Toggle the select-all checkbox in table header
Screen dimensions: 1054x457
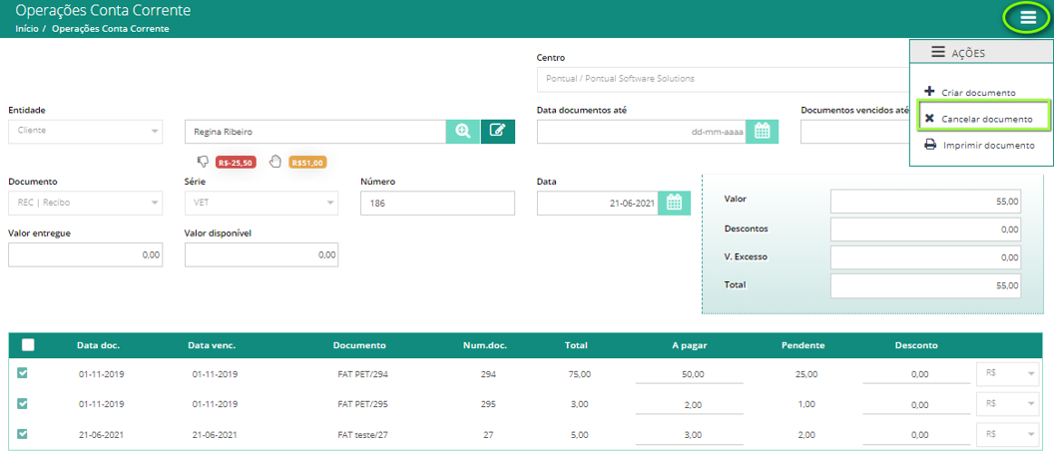[28, 345]
